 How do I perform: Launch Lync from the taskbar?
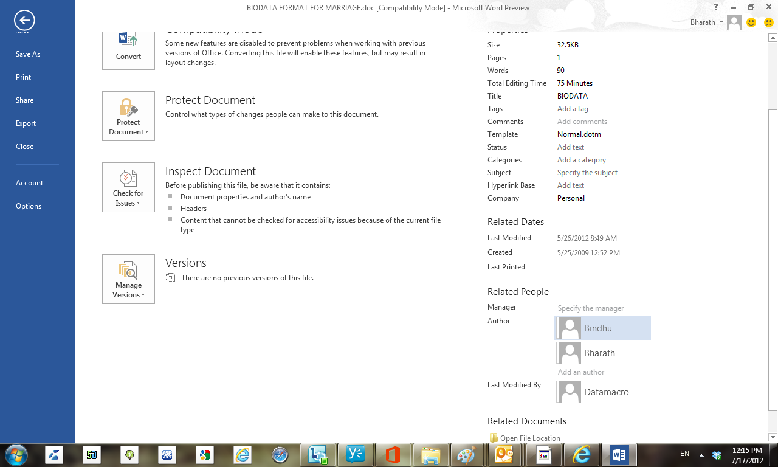click(x=318, y=454)
